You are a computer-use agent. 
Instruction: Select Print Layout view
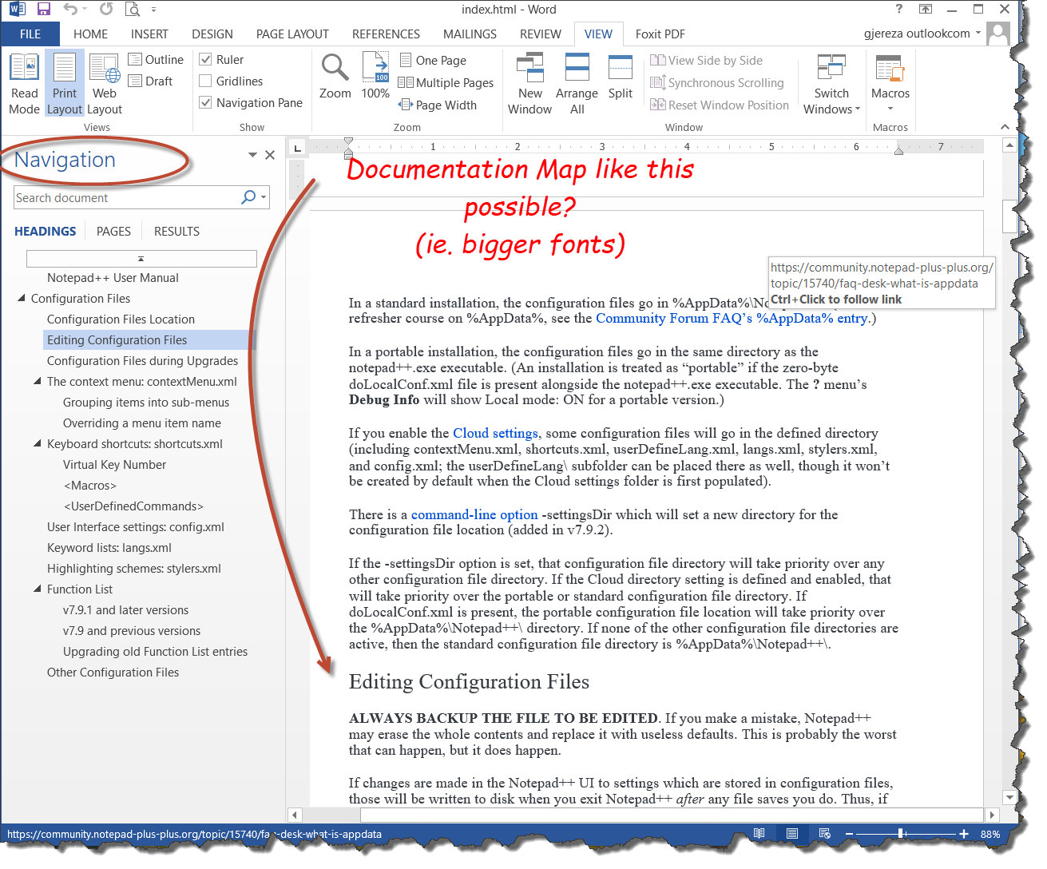[x=65, y=84]
